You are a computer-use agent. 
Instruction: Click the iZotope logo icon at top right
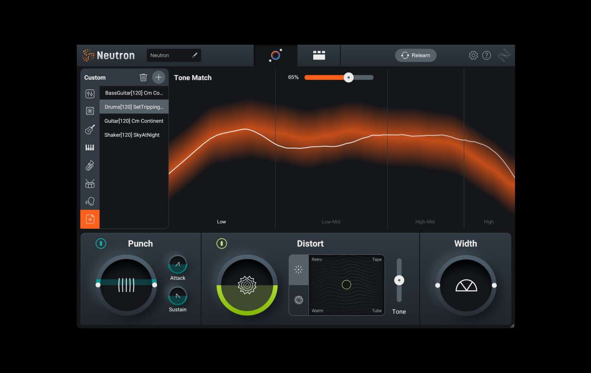504,55
